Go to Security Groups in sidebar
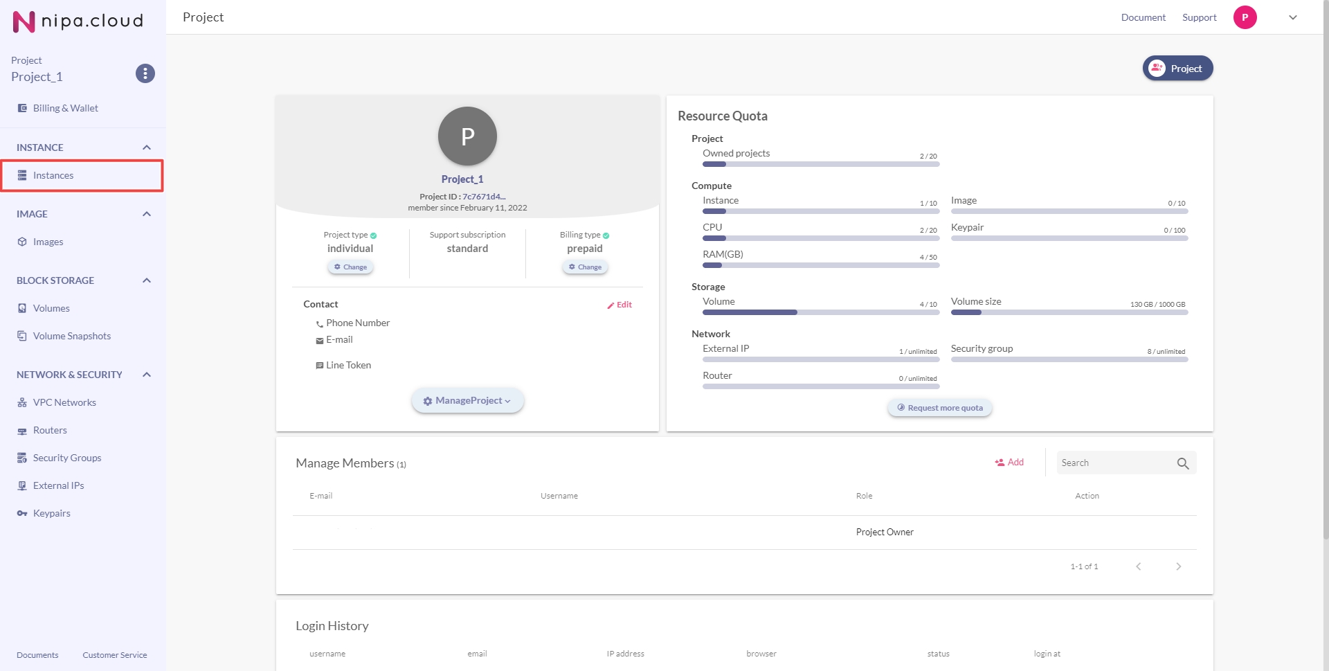The image size is (1329, 671). [x=66, y=458]
